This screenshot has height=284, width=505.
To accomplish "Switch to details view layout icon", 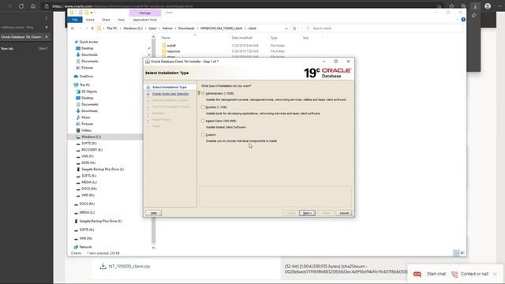I will click(x=456, y=253).
